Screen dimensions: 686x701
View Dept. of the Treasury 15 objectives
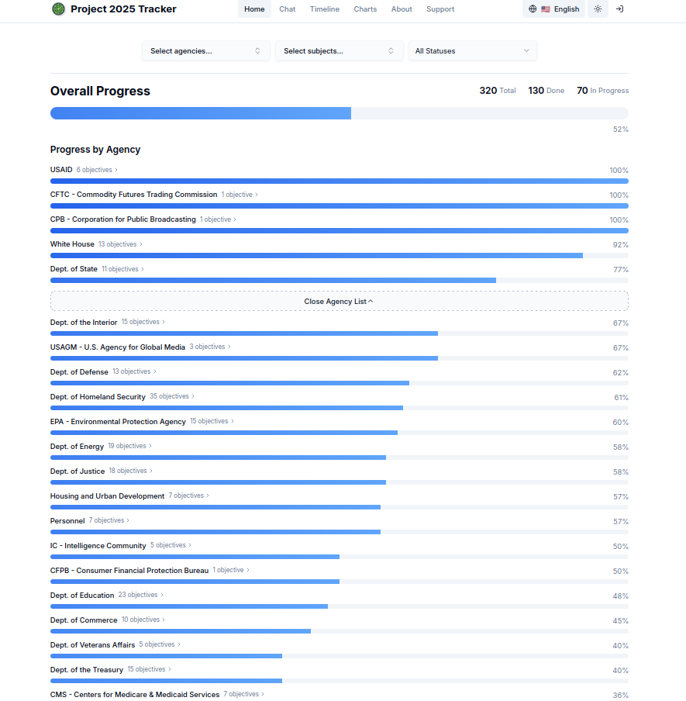pos(150,669)
